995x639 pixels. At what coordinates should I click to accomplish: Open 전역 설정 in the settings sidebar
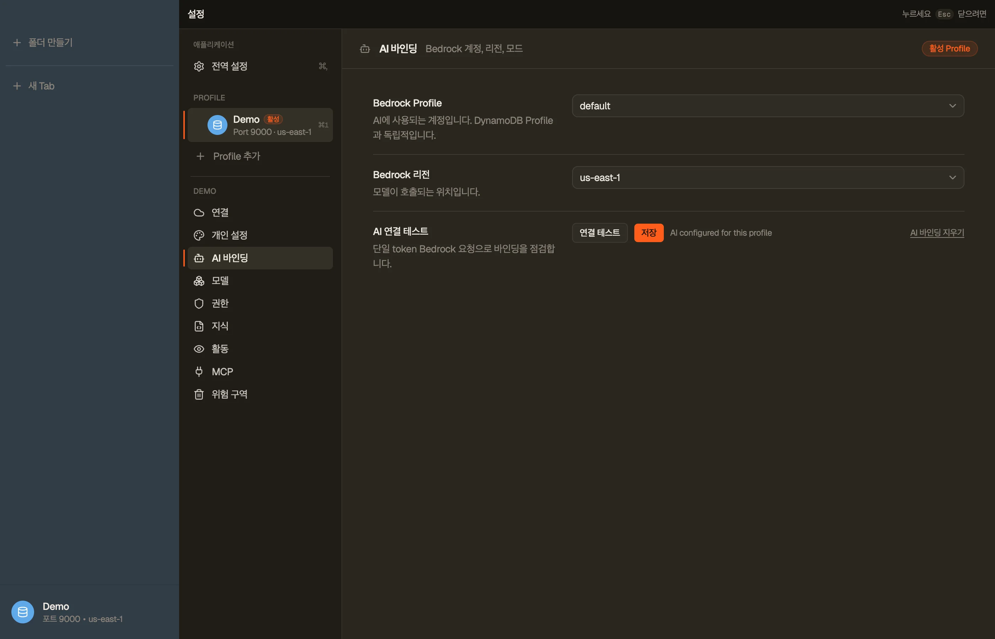coord(260,66)
